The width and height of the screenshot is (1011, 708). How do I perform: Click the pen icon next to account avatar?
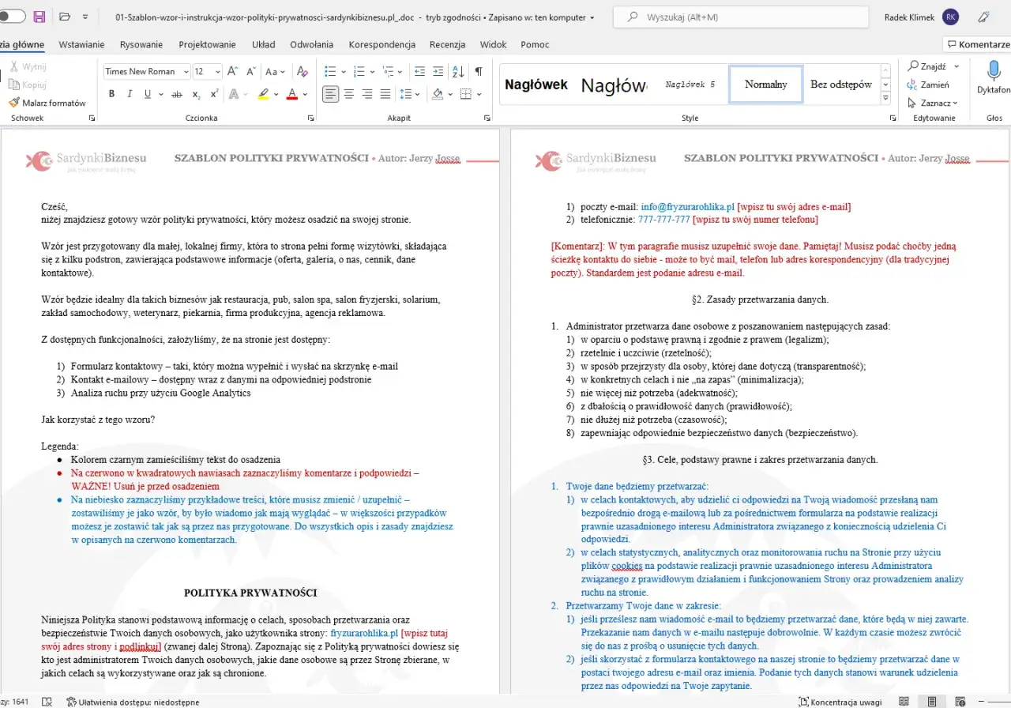tap(983, 17)
